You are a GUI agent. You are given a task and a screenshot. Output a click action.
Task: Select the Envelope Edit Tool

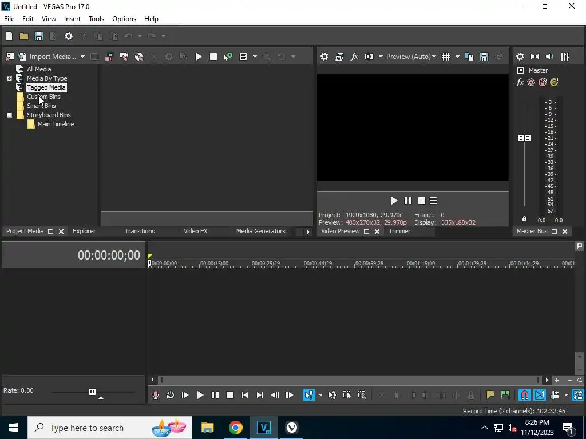point(332,395)
